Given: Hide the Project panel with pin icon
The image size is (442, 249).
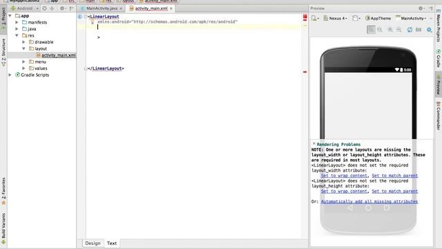Looking at the screenshot, I should click(72, 8).
